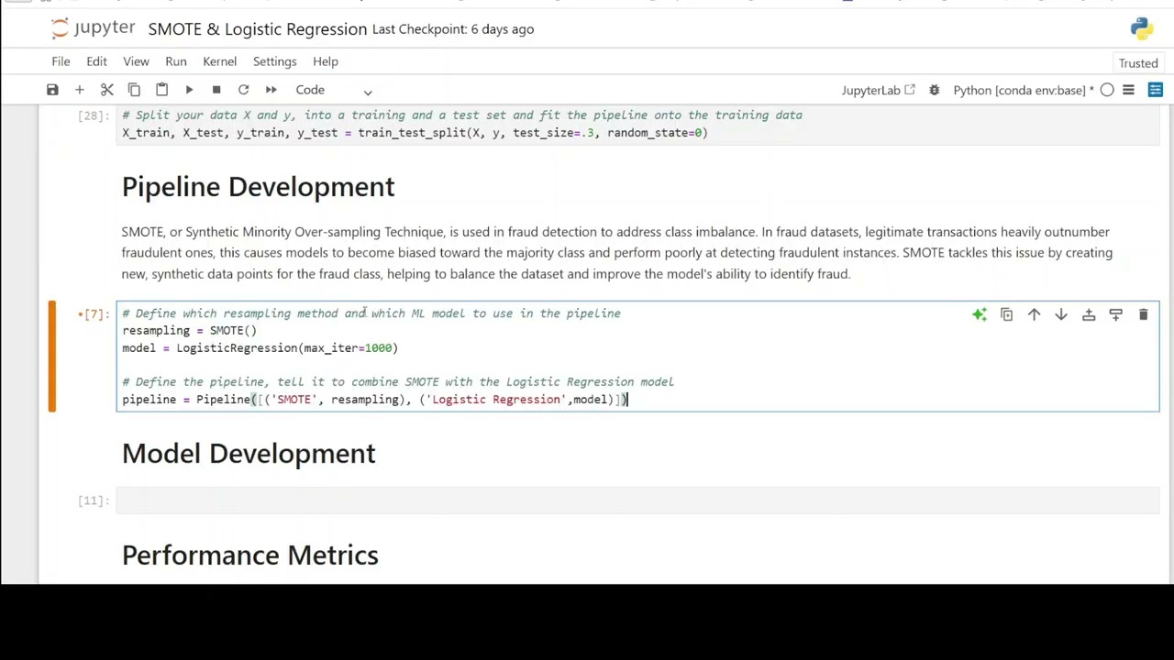Run the selected cell and advance
The height and width of the screenshot is (660, 1174).
point(189,90)
